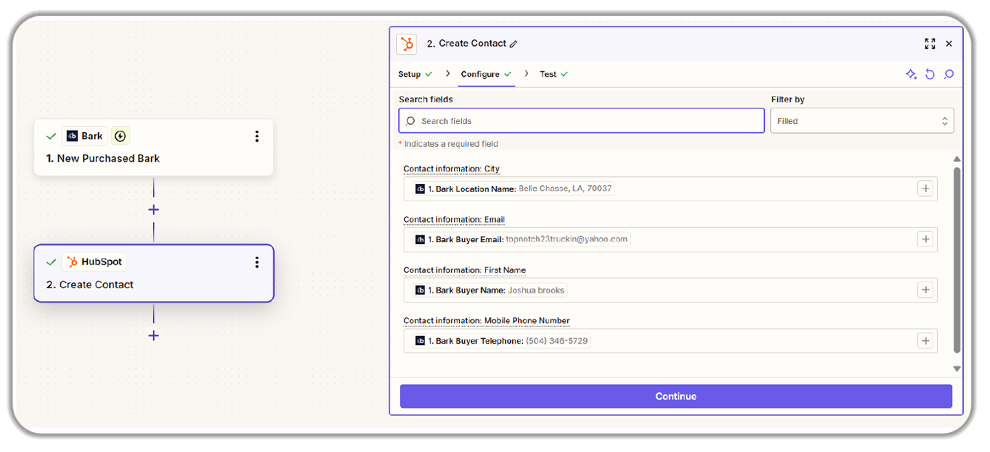Click the comment bubble icon in the panel toolbar

[949, 74]
